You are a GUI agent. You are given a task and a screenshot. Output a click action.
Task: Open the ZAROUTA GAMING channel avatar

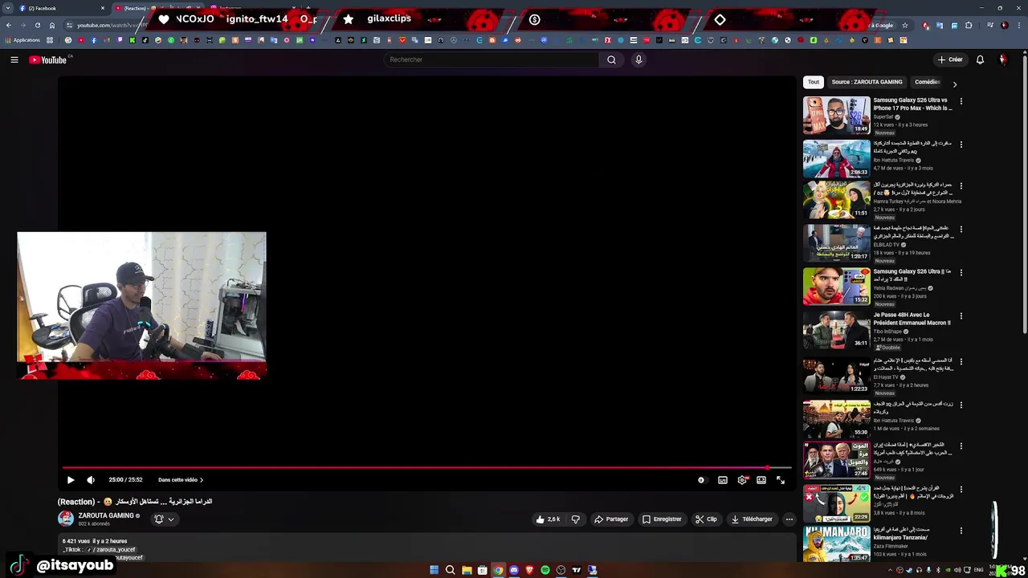click(66, 519)
